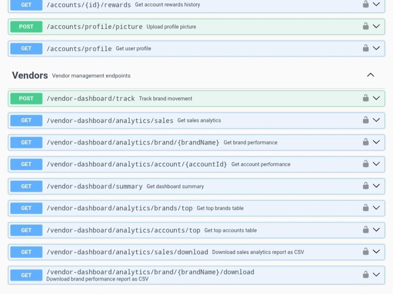Viewport: 393px width, 294px height.
Task: Click lock icon on /vendor-dashboard/summary row
Action: [365, 186]
